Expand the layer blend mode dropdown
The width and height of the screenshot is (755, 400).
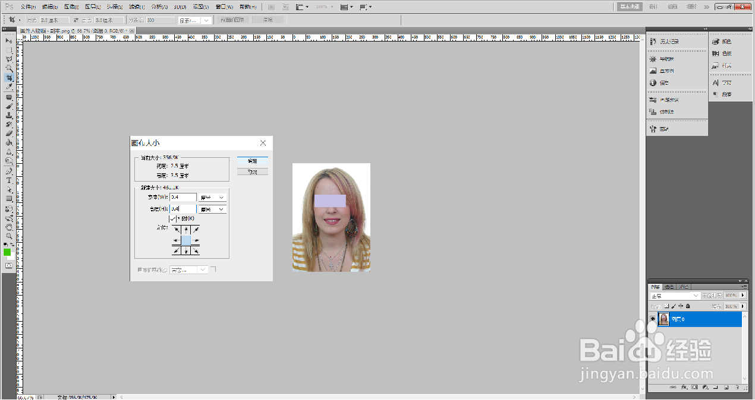(x=675, y=296)
